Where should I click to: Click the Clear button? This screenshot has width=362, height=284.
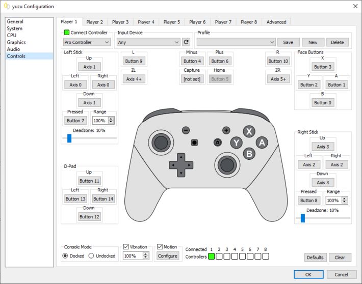click(x=340, y=257)
